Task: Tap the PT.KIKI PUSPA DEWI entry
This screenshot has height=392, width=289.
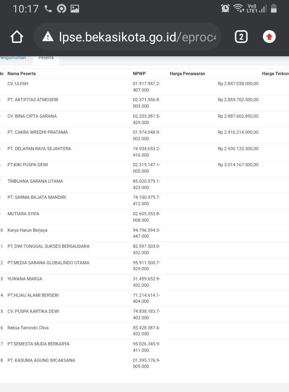Action: point(28,165)
